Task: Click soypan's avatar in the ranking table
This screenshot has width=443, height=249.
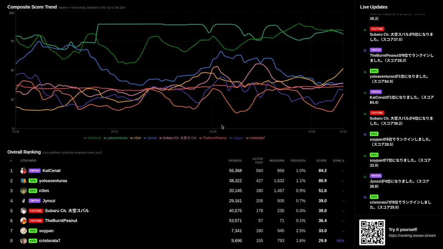Action: coord(24,231)
